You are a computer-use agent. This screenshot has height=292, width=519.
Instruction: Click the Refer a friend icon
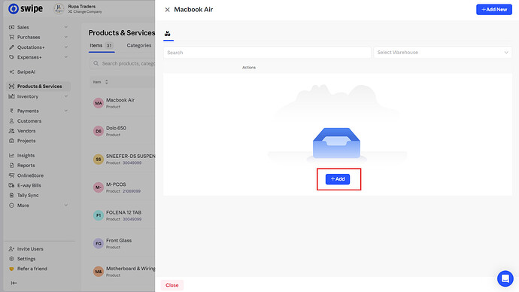click(11, 269)
